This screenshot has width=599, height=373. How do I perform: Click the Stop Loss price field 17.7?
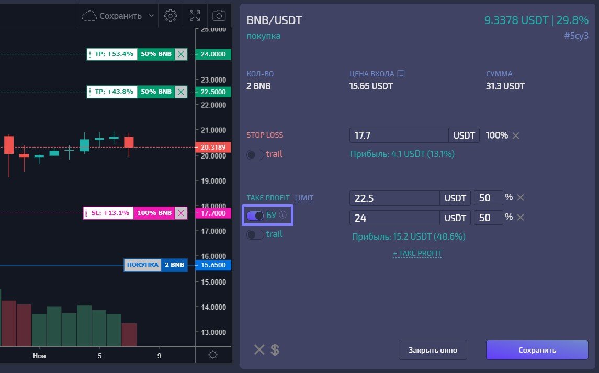399,135
